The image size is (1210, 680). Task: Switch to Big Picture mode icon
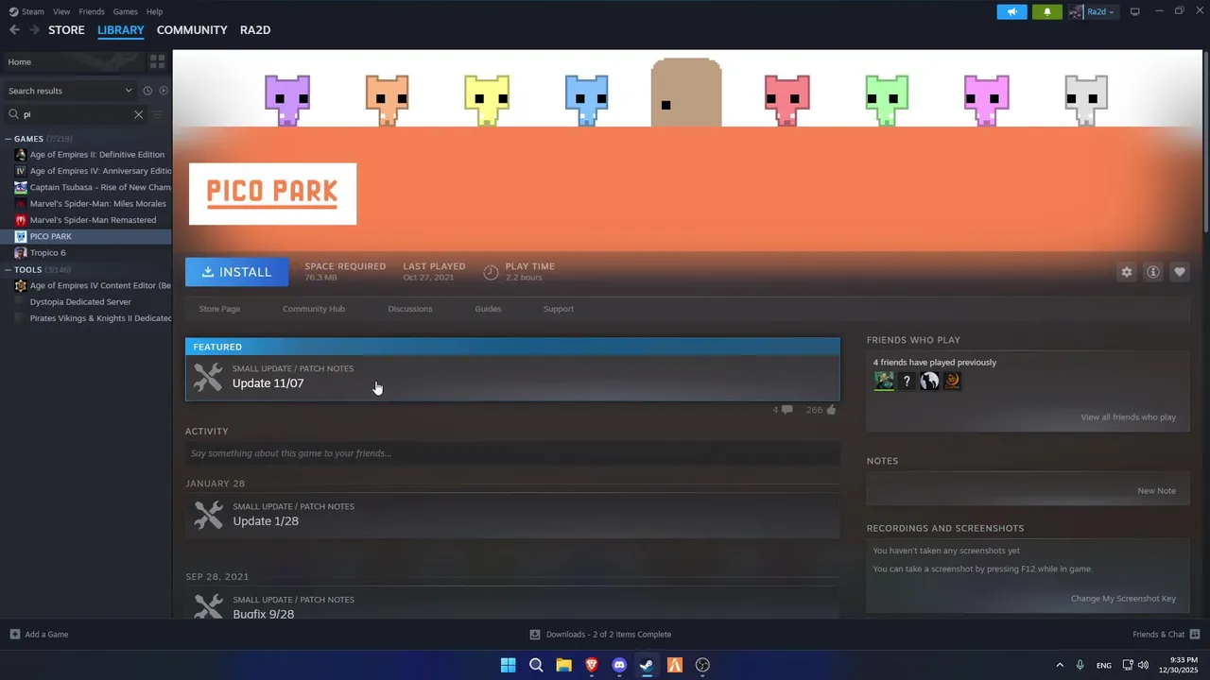click(x=1134, y=11)
